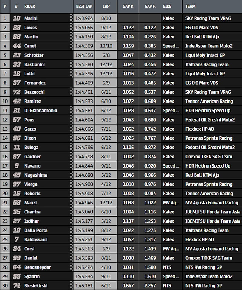Click the number 97 badge for Vierge

point(17,184)
